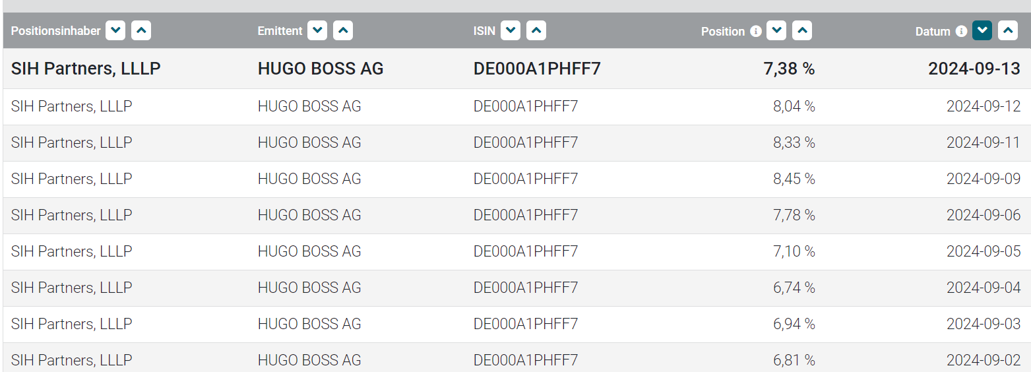Click the active Datum descending sort arrow
The width and height of the screenshot is (1031, 372).
point(982,30)
